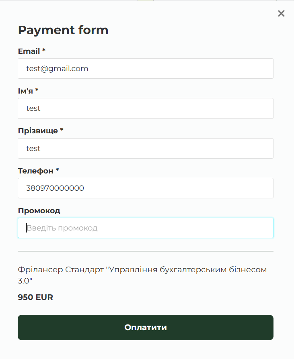294x359 pixels.
Task: Close the Payment form dialog
Action: [x=281, y=14]
